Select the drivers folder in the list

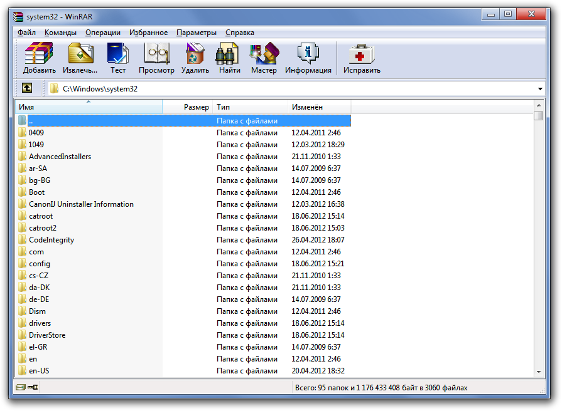pyautogui.click(x=41, y=323)
